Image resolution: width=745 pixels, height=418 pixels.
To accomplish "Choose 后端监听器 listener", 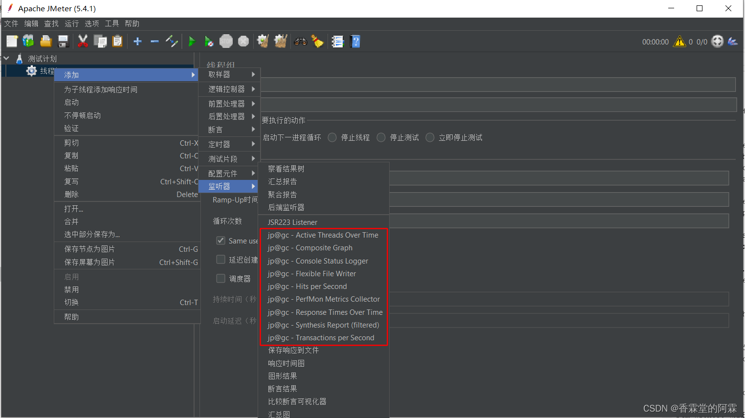I will coord(324,207).
